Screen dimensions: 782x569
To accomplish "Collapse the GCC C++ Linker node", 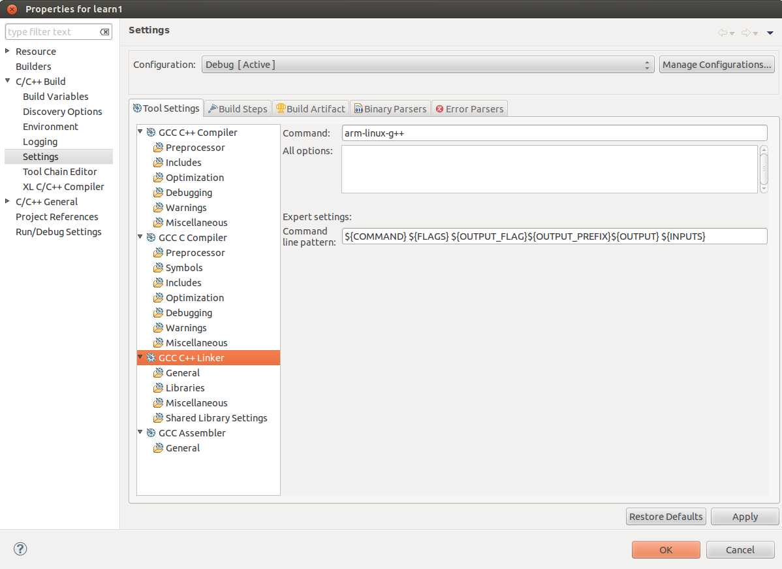I will pyautogui.click(x=140, y=357).
